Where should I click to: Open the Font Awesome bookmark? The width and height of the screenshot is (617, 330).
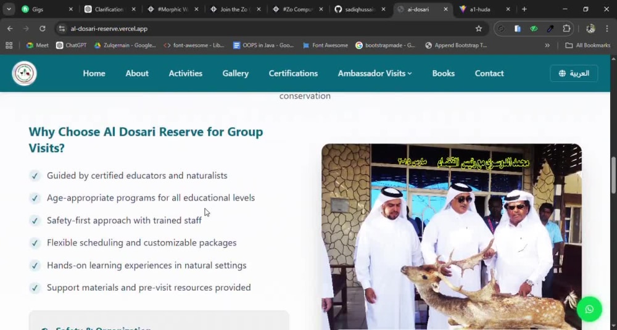(325, 45)
